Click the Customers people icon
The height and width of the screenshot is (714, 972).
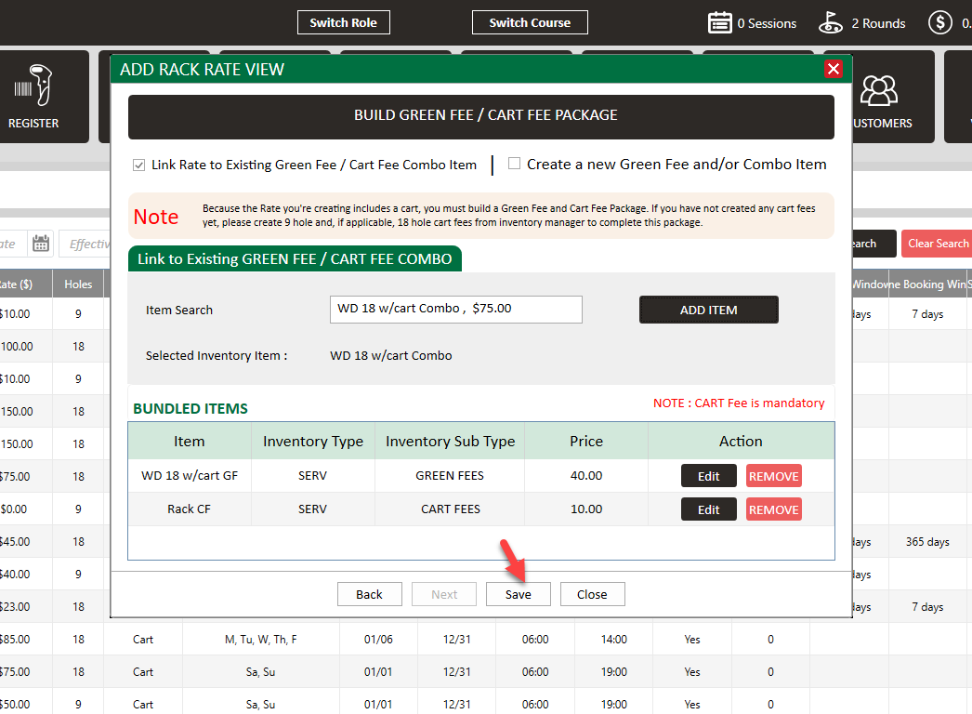tap(878, 90)
